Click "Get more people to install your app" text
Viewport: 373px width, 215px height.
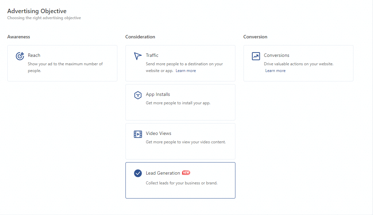(178, 103)
